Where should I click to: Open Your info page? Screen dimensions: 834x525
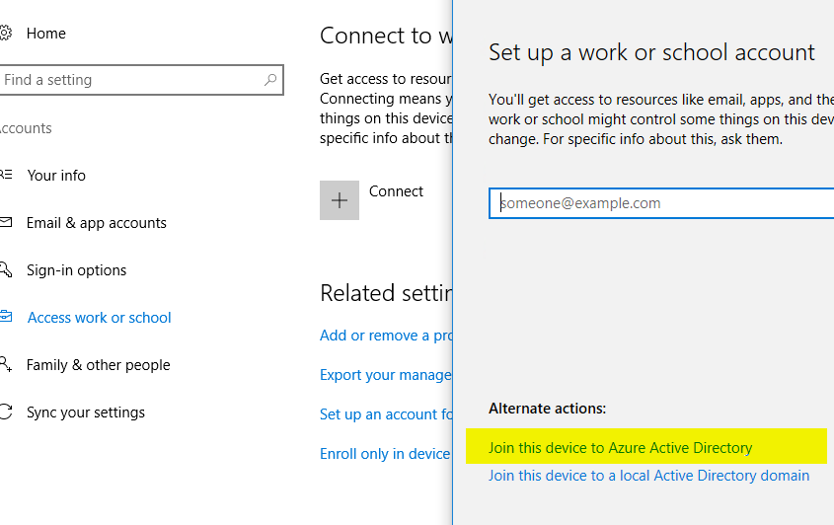[x=56, y=176]
